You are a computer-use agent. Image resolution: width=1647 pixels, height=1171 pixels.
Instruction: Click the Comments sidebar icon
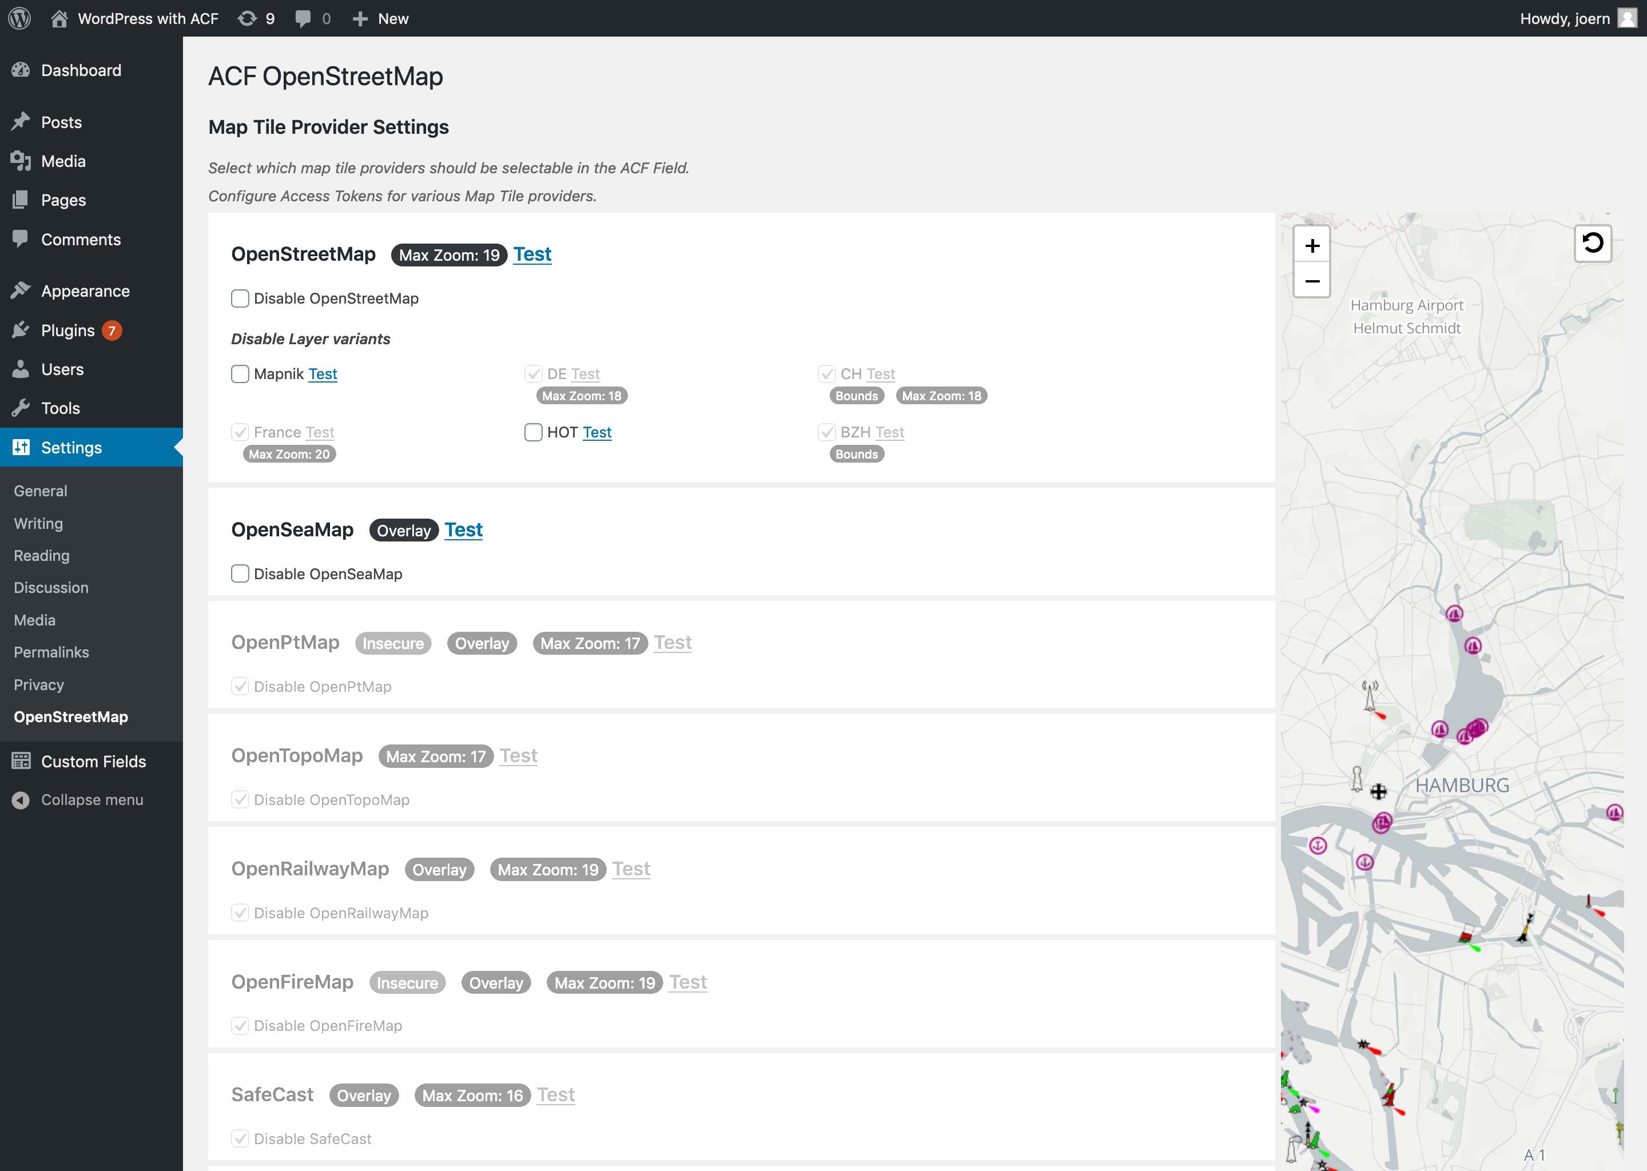pos(21,238)
